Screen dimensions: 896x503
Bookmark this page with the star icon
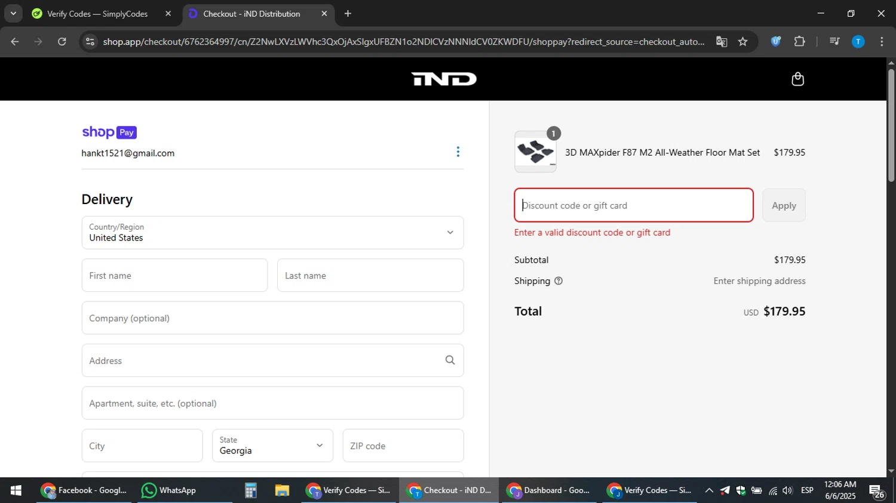742,42
